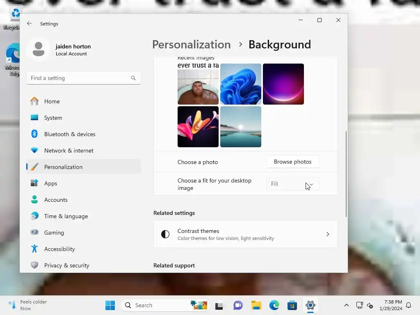Show hidden system tray icons

[x=346, y=305]
